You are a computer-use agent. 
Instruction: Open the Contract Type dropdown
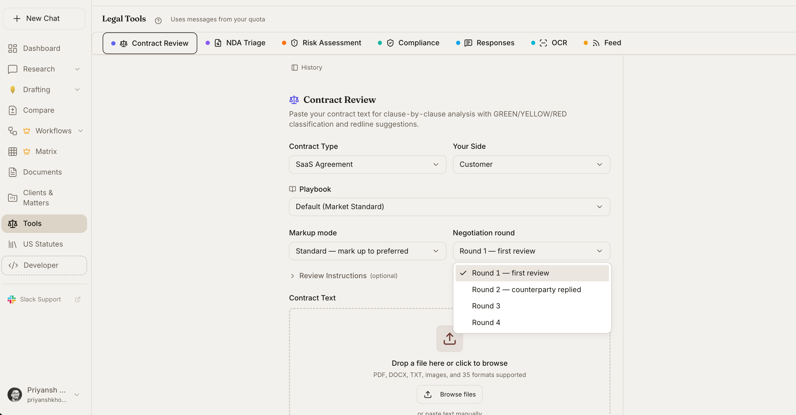(367, 164)
